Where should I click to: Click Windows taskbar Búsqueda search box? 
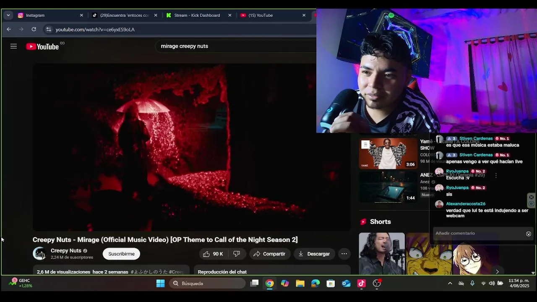point(207,284)
